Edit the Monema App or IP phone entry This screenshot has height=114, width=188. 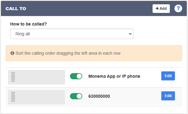tap(168, 76)
